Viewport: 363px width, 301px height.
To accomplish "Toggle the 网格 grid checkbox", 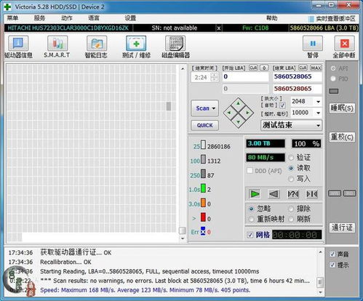I will 250,235.
